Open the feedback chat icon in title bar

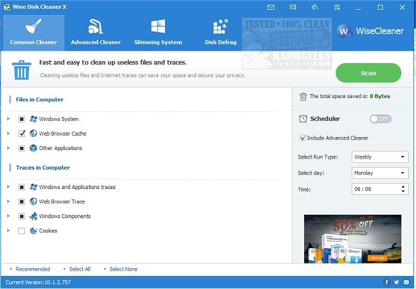(292, 7)
